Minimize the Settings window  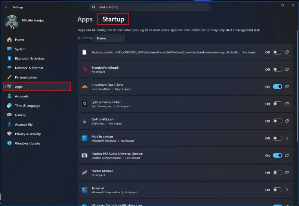tap(271, 5)
